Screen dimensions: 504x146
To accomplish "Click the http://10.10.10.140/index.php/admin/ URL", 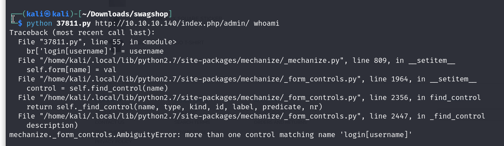I will (172, 24).
